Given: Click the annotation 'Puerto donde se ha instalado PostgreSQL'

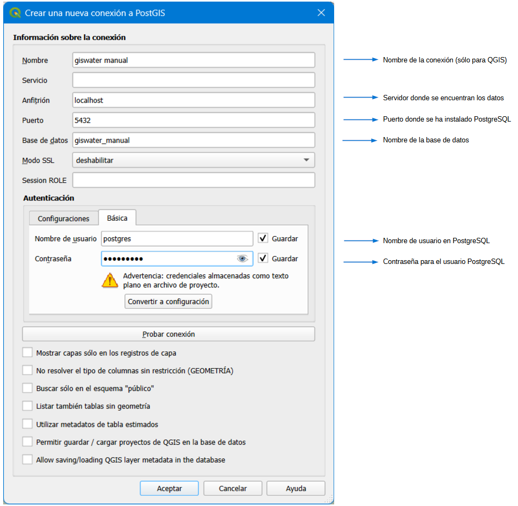Looking at the screenshot, I should pyautogui.click(x=447, y=119).
